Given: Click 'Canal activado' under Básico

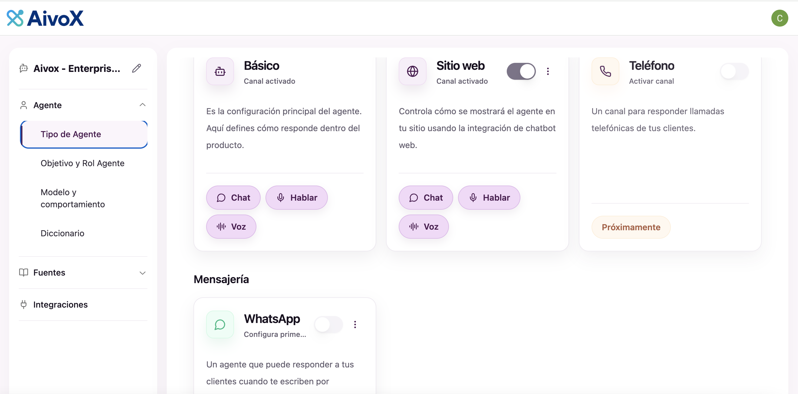Looking at the screenshot, I should pos(269,81).
